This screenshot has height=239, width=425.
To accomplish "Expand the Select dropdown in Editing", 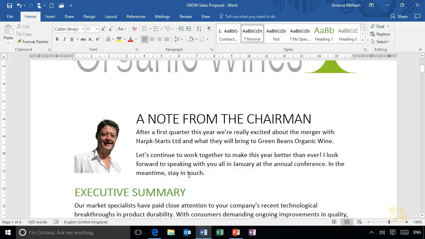I will coord(380,41).
